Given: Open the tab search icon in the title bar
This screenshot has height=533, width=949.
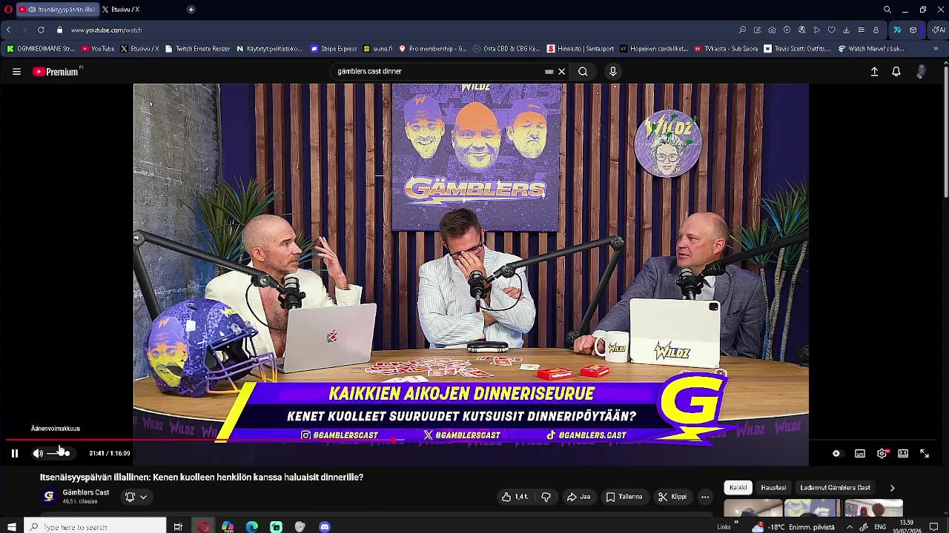Looking at the screenshot, I should coord(887,10).
